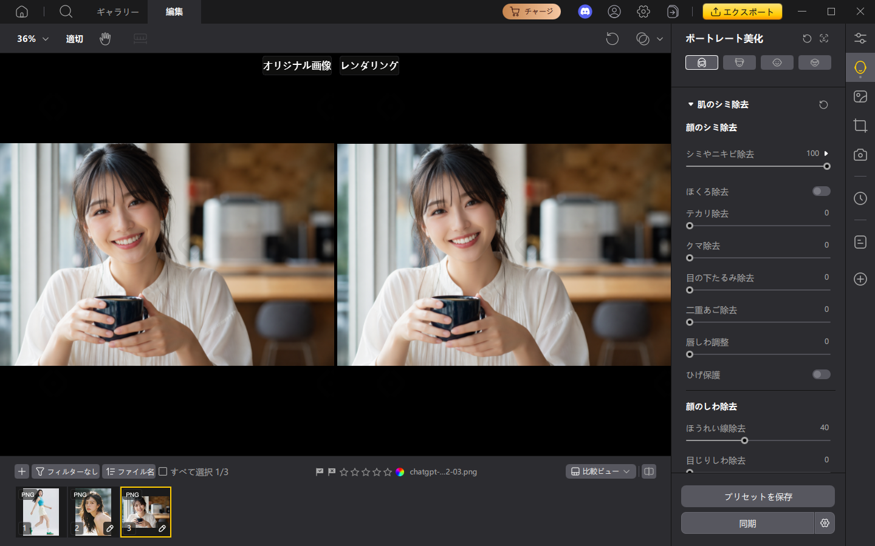875x546 pixels.
Task: Check the すべて選択 checkbox
Action: click(x=163, y=471)
